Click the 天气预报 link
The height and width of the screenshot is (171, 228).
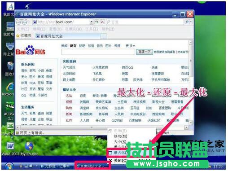[69, 67]
